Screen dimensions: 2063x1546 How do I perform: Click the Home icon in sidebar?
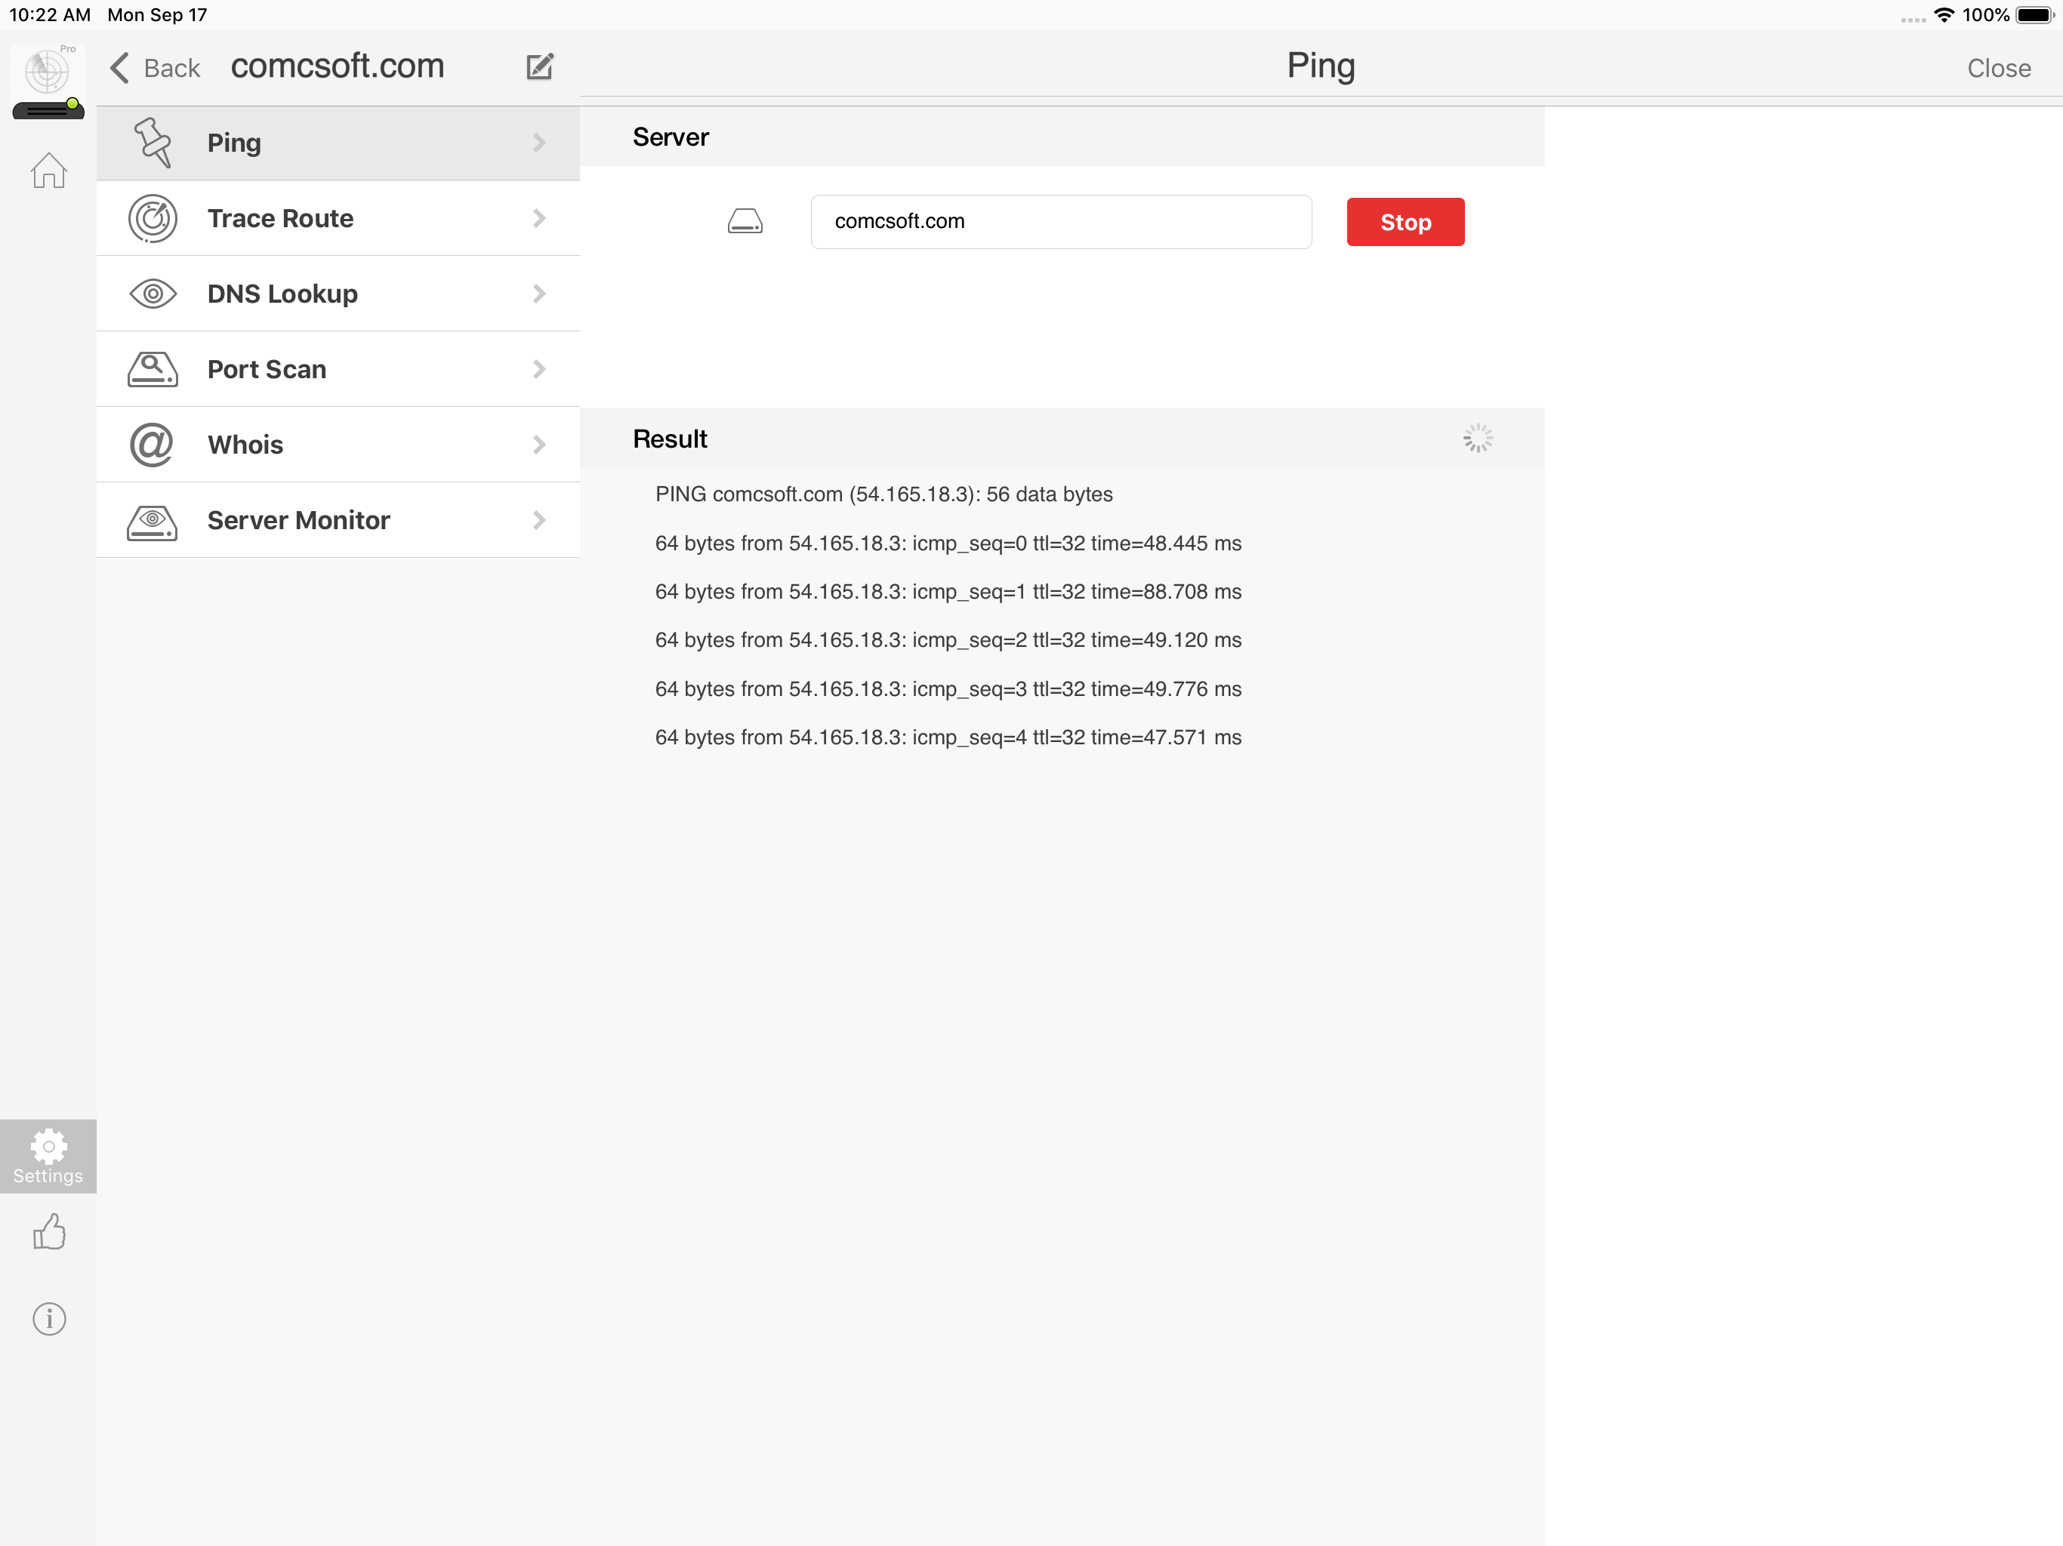pyautogui.click(x=48, y=171)
